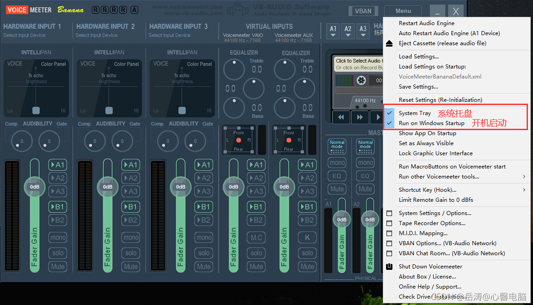Toggle M.C button on Voicemeeter VAIO strip

click(x=256, y=237)
